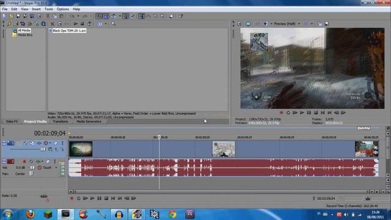The height and width of the screenshot is (220, 391).
Task: Mute the video track
Action: coord(56,143)
